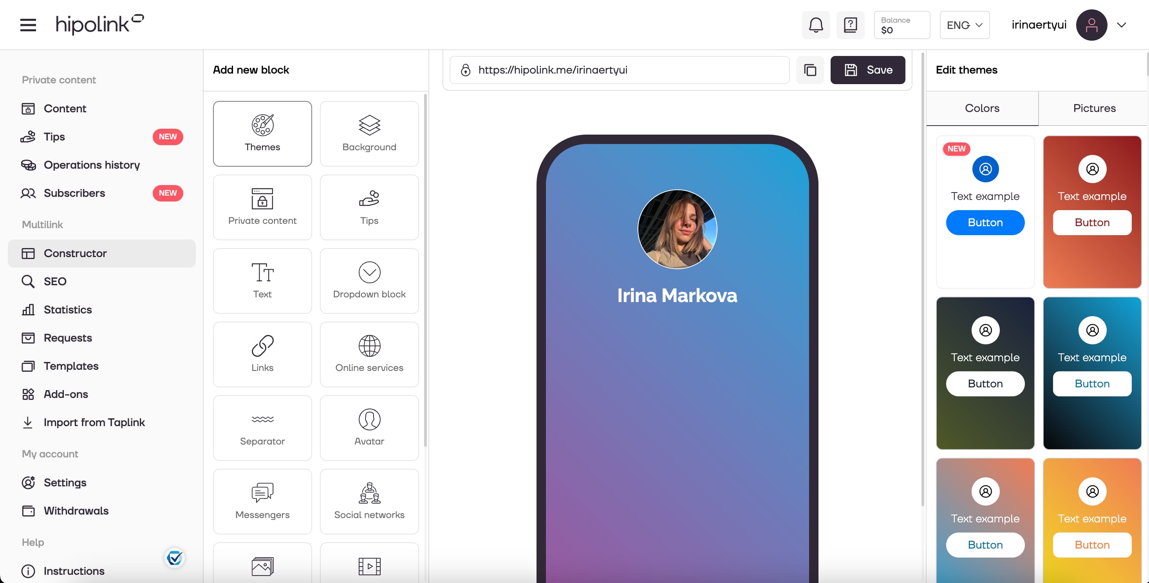Open notifications bell
1149x583 pixels.
[816, 25]
